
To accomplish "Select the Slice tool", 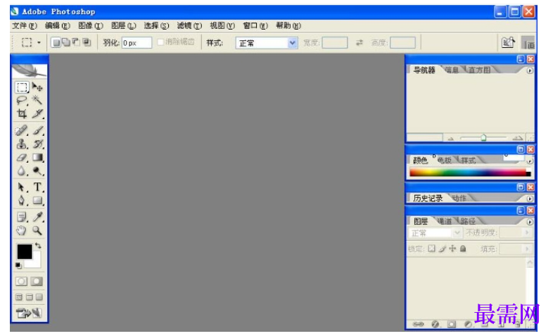I will pyautogui.click(x=37, y=113).
